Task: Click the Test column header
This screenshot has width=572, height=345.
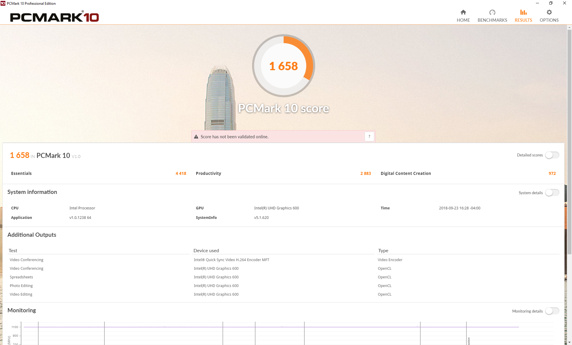Action: (13, 251)
